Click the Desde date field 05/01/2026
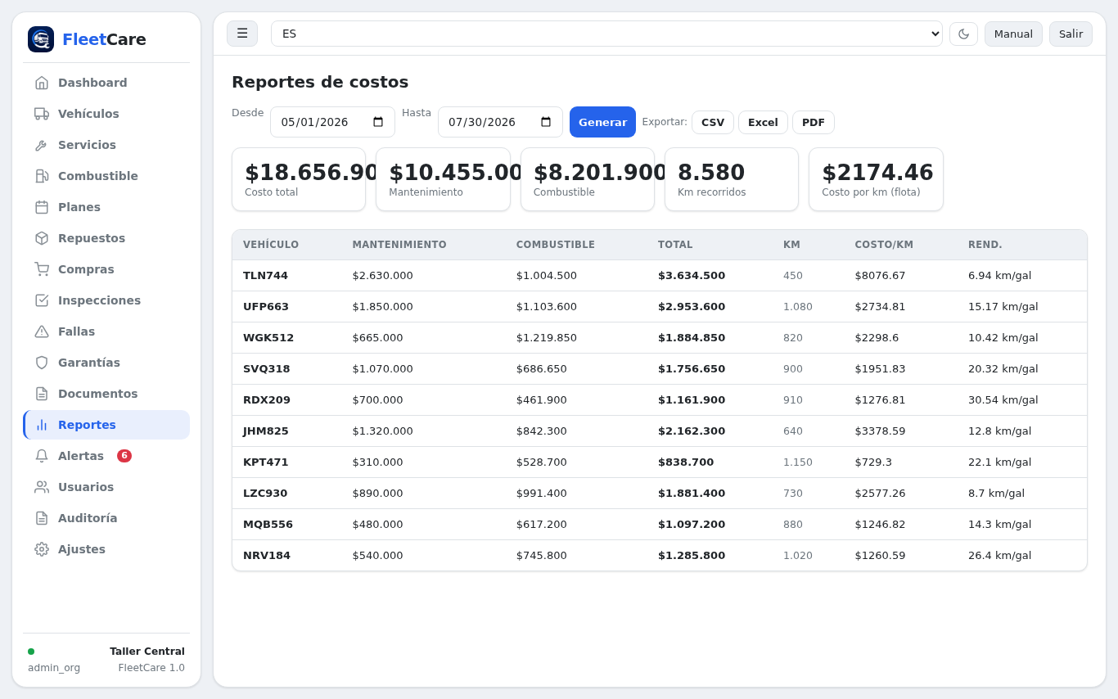 pos(332,122)
